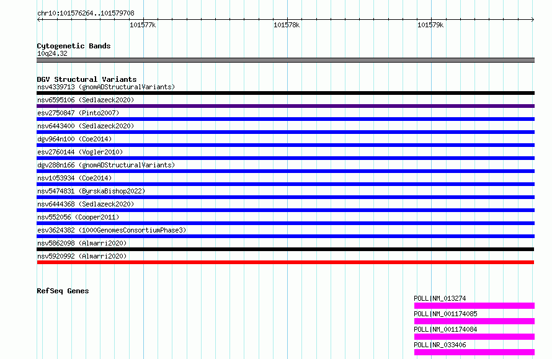
Task: Click the 10q24.32 band label
Action: point(52,53)
